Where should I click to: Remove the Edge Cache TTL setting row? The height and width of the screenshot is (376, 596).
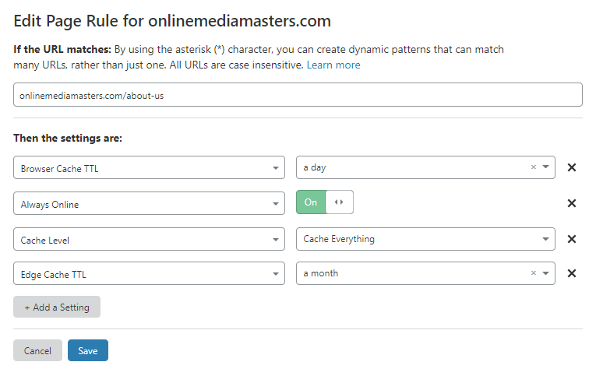[571, 273]
